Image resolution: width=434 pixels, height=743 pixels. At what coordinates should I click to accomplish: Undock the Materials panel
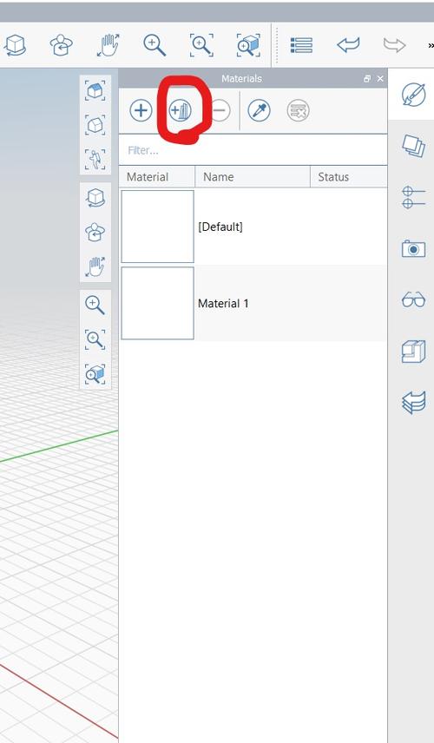coord(367,79)
